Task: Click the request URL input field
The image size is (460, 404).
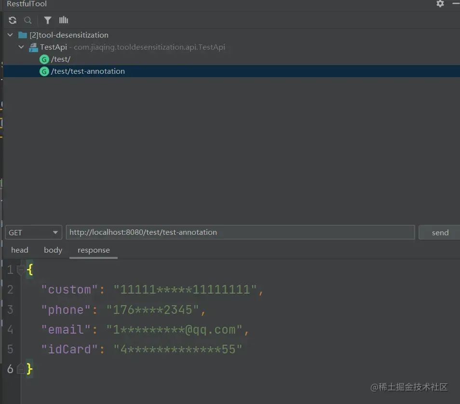Action: tap(240, 232)
